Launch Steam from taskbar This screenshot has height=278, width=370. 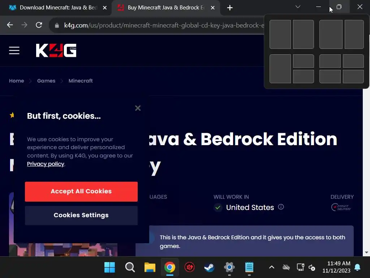(x=209, y=268)
